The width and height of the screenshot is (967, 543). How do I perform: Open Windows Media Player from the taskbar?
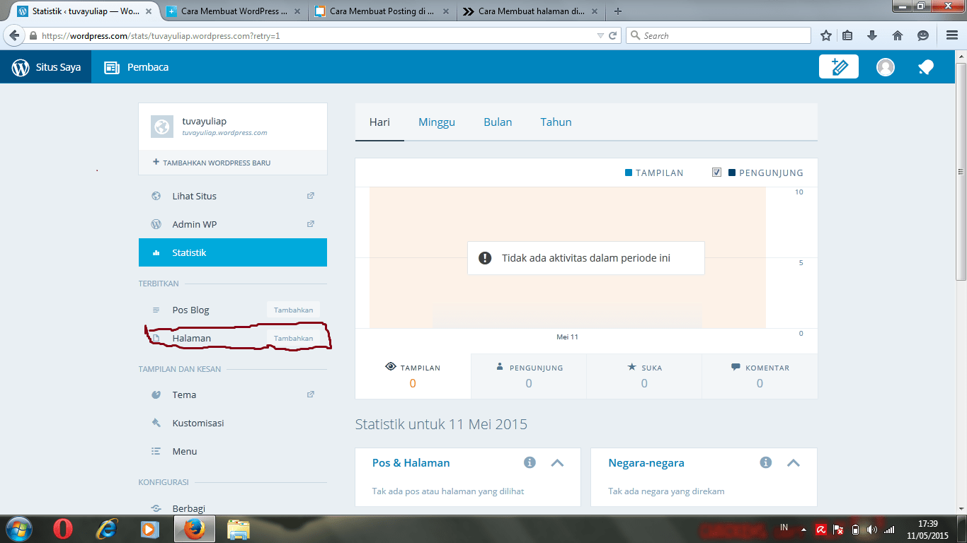coord(149,529)
